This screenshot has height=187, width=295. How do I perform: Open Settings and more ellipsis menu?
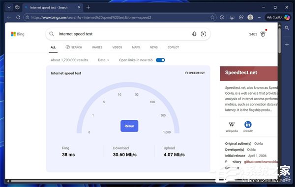260,18
